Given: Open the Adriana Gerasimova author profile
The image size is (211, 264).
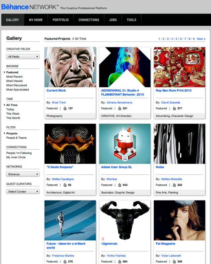Looking at the screenshot, I should 119,102.
